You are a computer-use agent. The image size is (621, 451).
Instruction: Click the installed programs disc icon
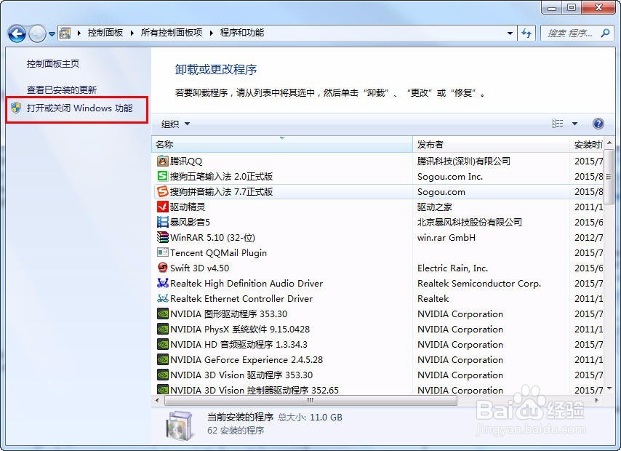(x=180, y=426)
